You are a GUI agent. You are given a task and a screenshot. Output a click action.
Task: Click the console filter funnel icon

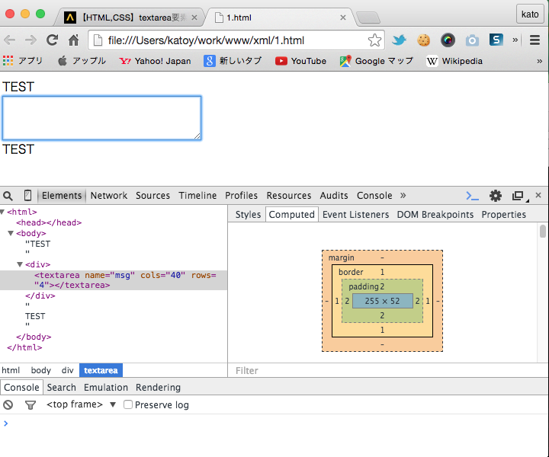30,405
